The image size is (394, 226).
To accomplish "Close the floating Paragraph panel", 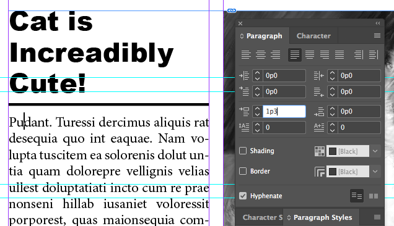I will pos(240,23).
